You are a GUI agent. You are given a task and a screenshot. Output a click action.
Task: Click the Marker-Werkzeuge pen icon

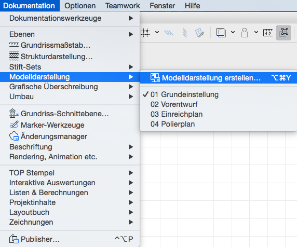14,125
